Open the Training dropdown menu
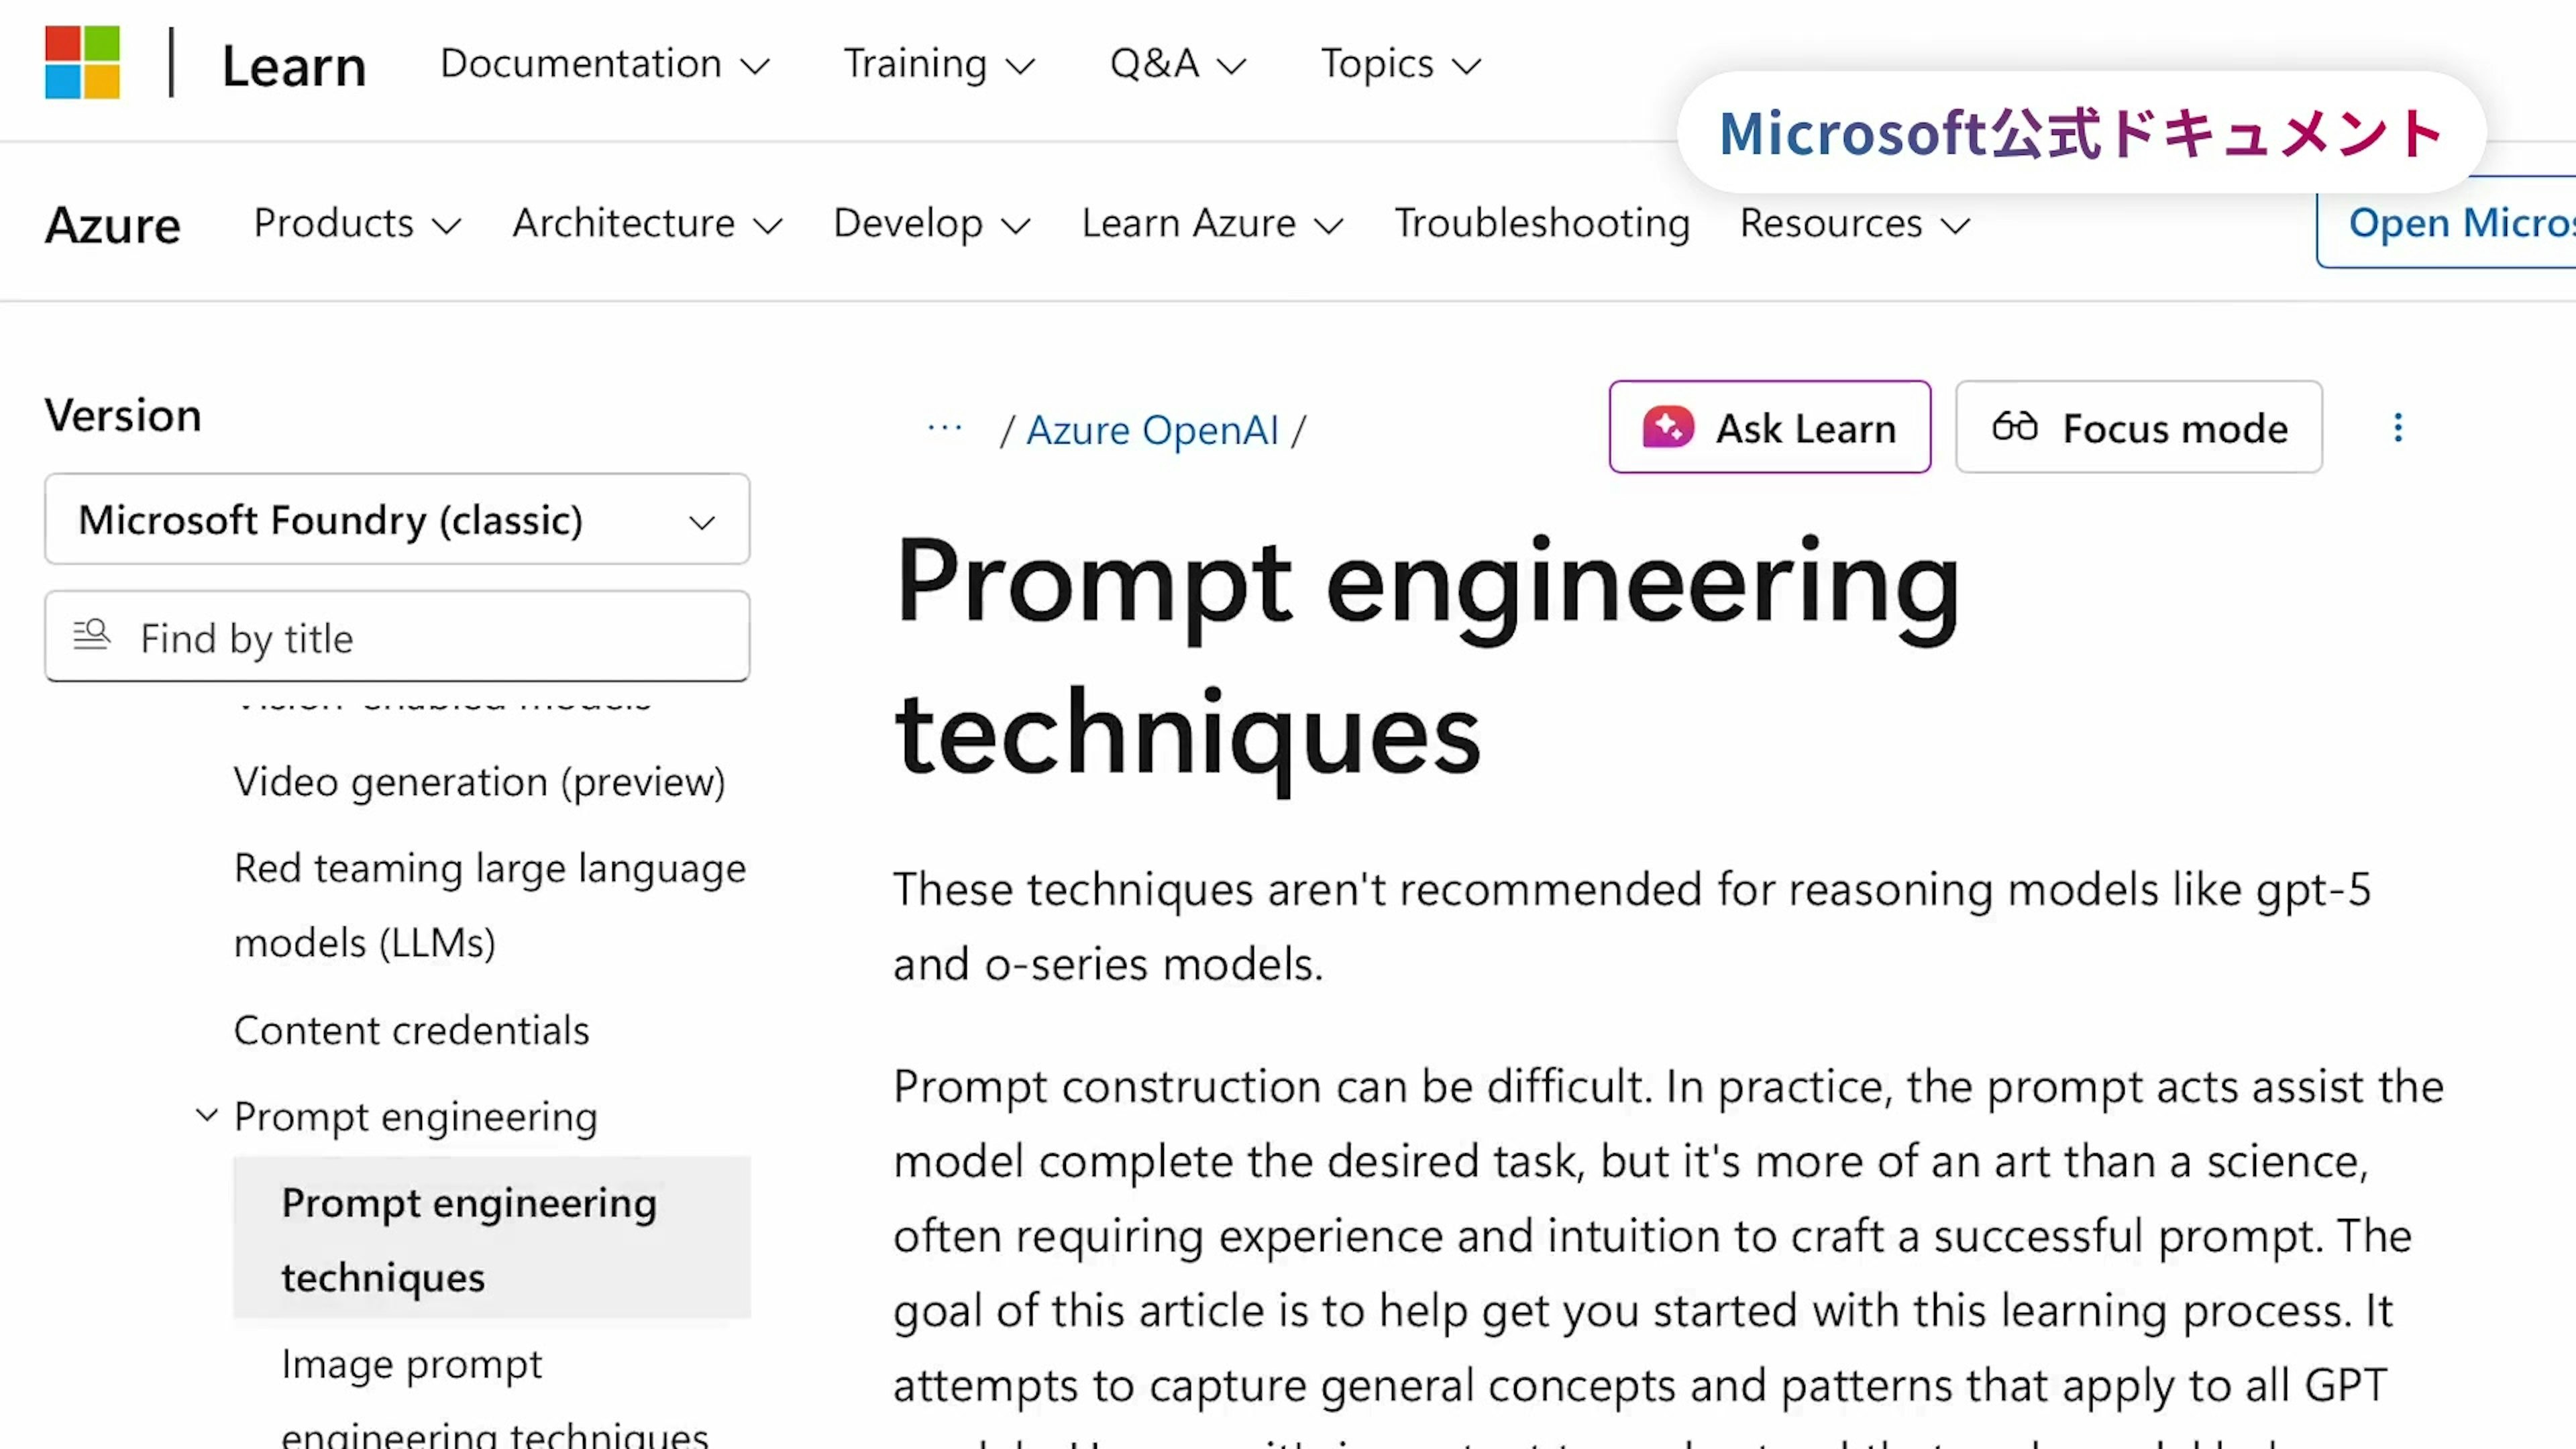 [938, 64]
